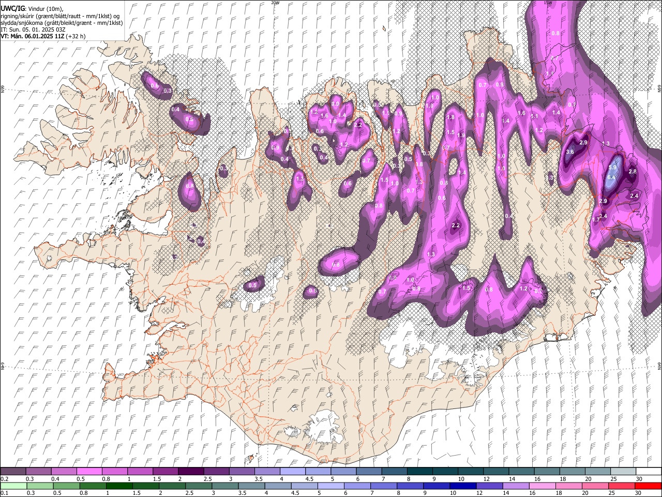Click the 'VT: Mán. 06.01.2025 11Z' valid time

coord(32,36)
